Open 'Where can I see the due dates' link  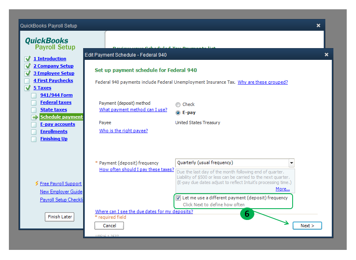(144, 211)
